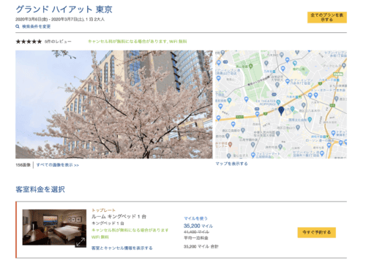Screen dimensions: 366x263
Task: Open the 5 reviews text link
Action: [x=58, y=42]
